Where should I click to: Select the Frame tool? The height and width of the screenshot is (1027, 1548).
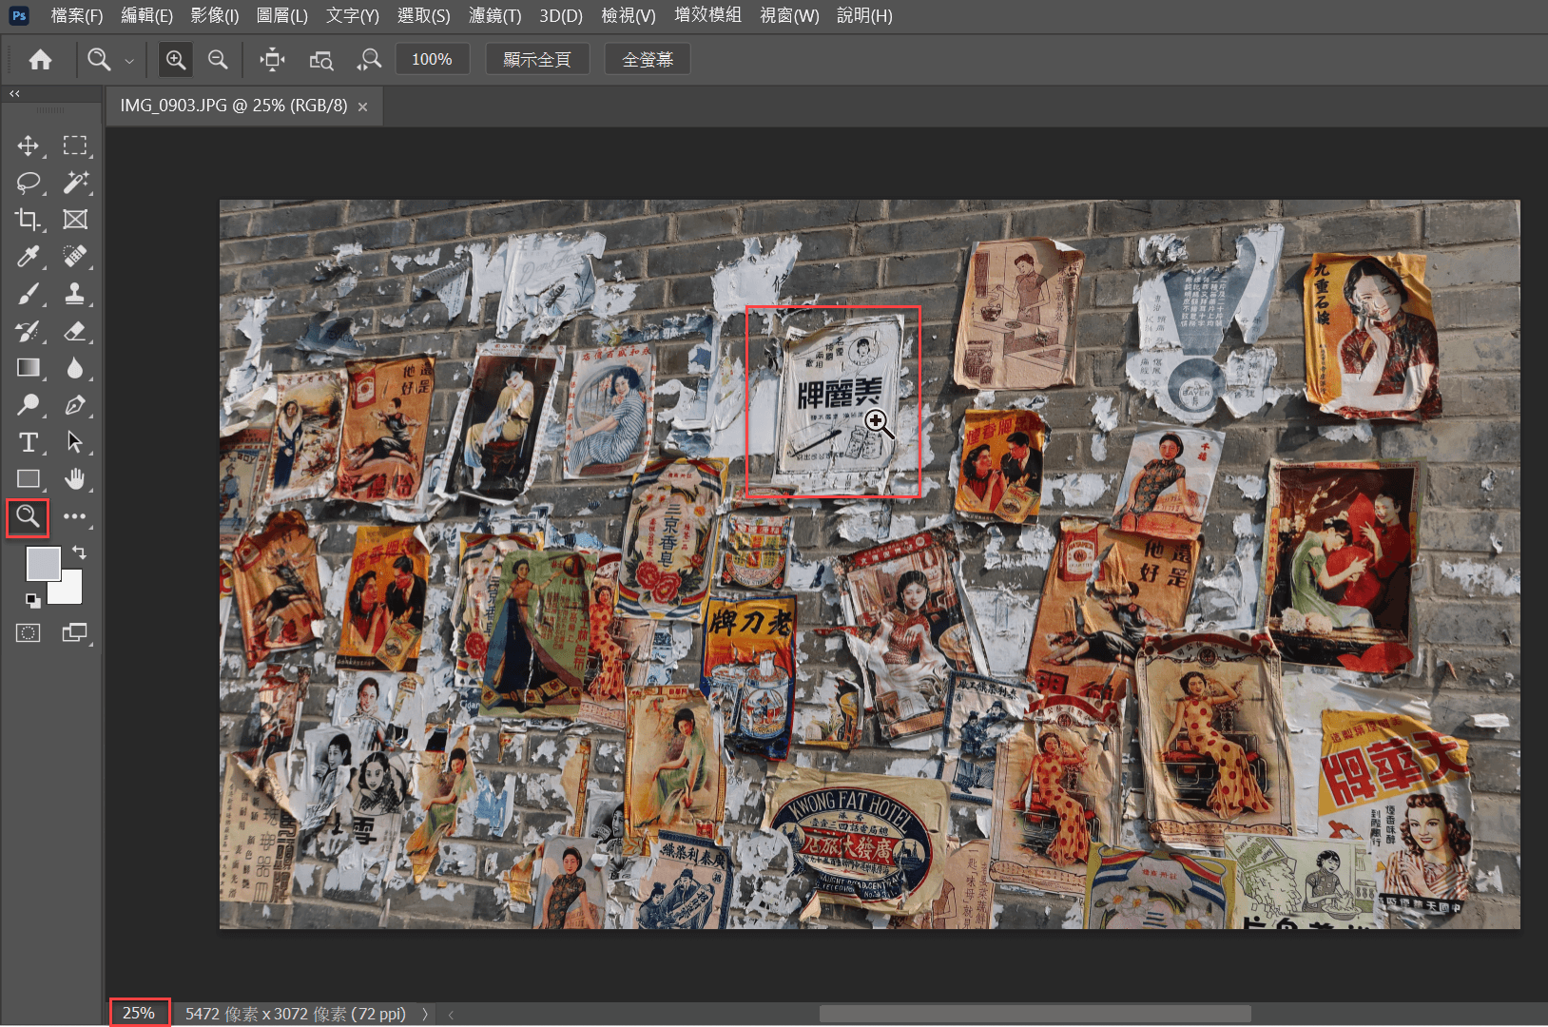click(x=75, y=220)
